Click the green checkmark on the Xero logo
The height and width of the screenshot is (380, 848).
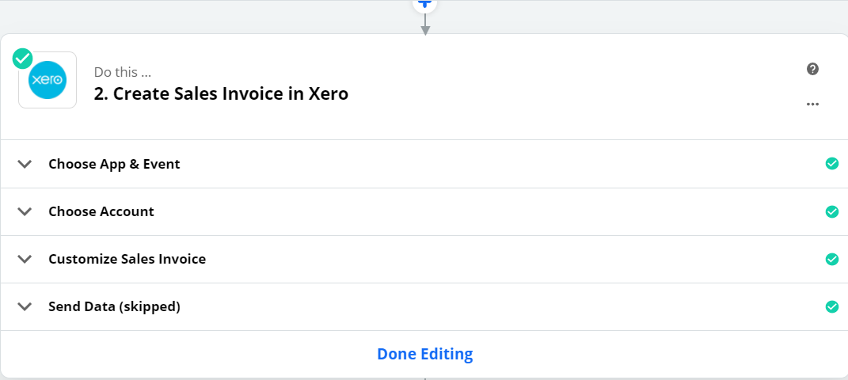[22, 59]
